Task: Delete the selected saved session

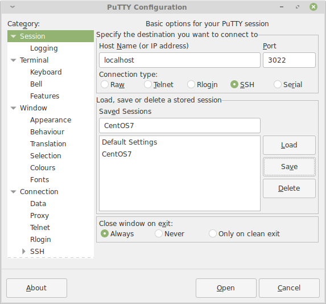Action: pyautogui.click(x=289, y=188)
